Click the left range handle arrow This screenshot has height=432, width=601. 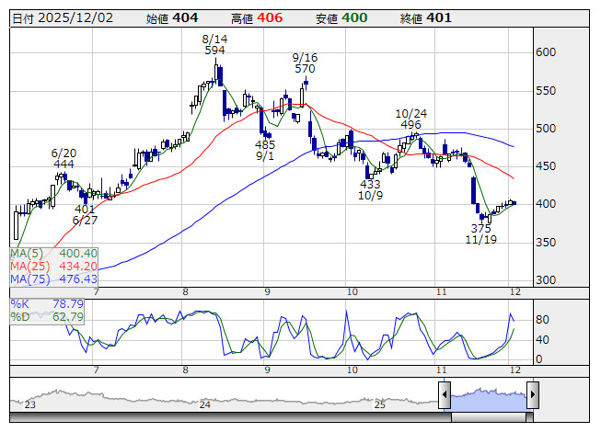coord(445,395)
